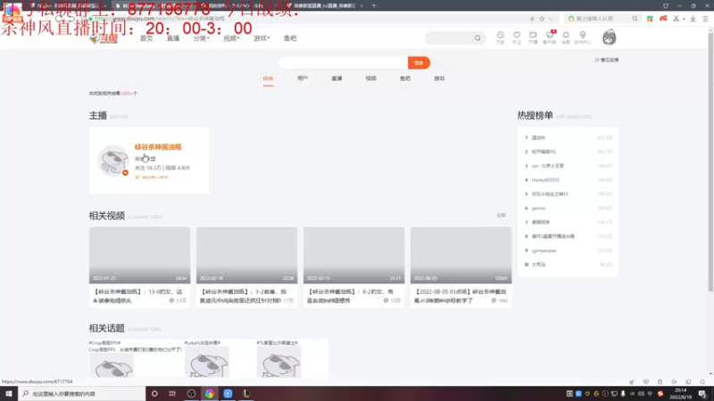Click the streamer avatar in anchor card
714x401 pixels.
113,160
